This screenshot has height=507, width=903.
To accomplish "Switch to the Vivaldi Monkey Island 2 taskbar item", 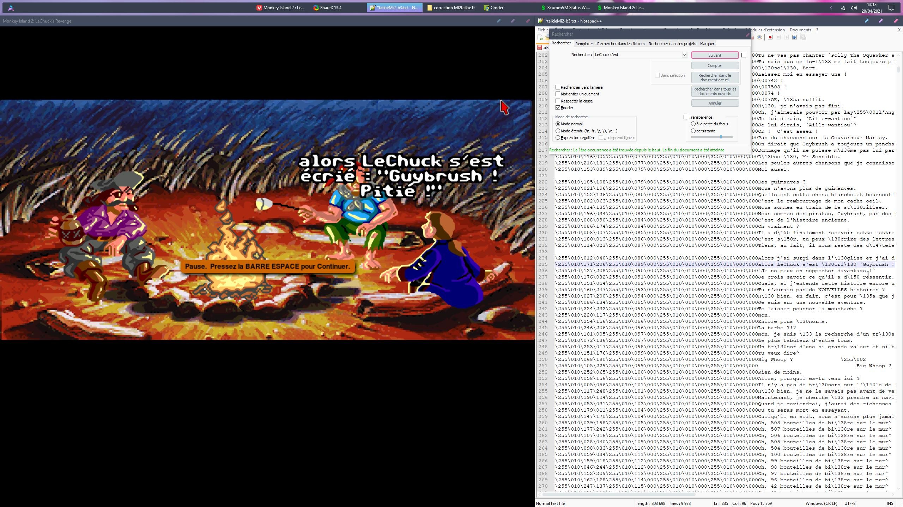I will pos(281,7).
